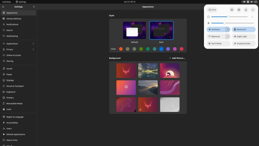Click Add Picture button
This screenshot has height=146, width=259.
point(177,58)
